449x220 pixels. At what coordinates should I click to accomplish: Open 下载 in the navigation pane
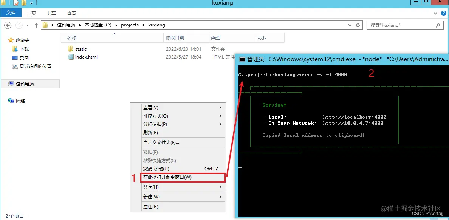pyautogui.click(x=24, y=49)
